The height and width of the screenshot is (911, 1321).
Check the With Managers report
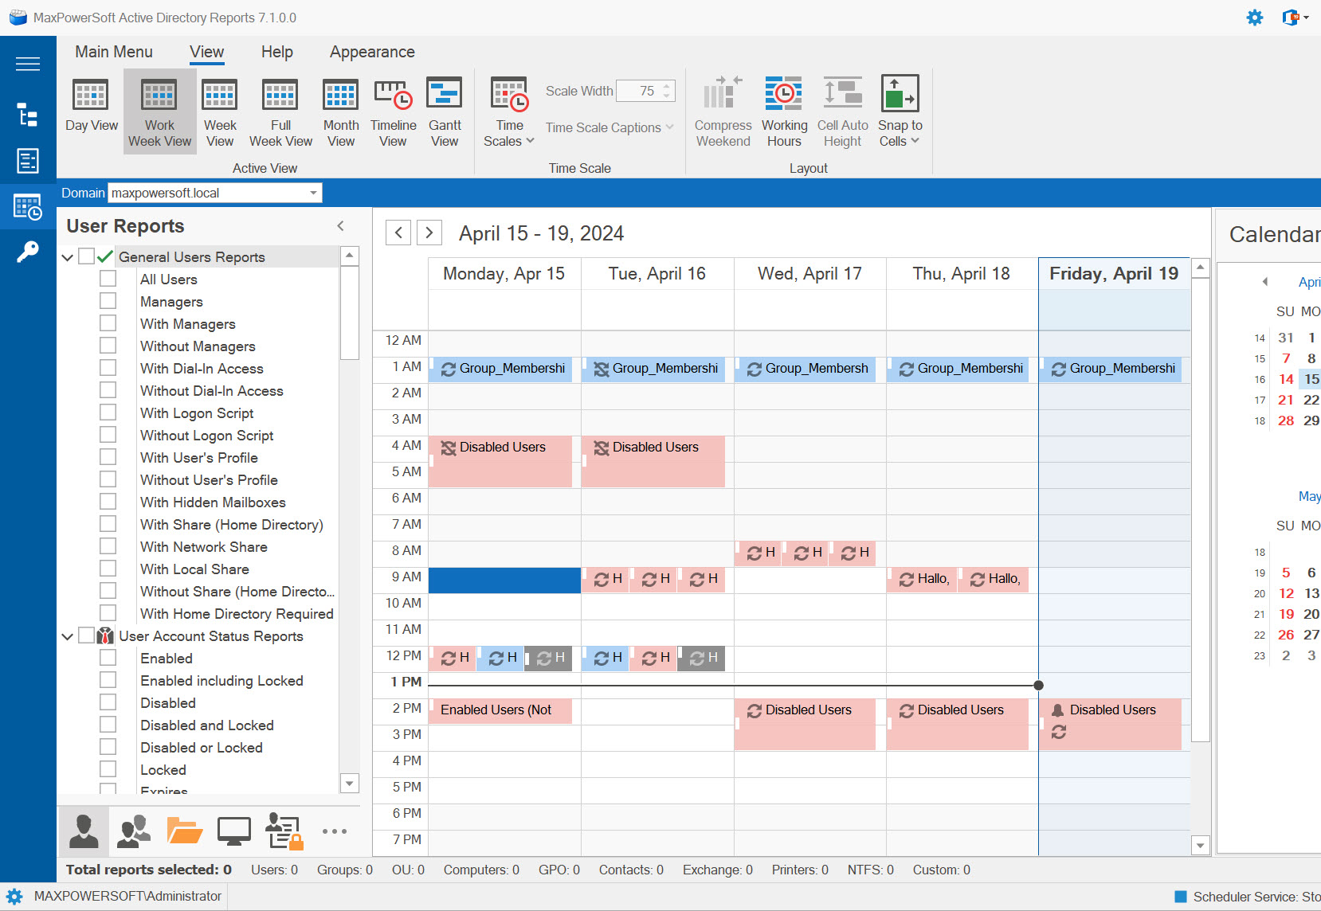click(x=108, y=323)
